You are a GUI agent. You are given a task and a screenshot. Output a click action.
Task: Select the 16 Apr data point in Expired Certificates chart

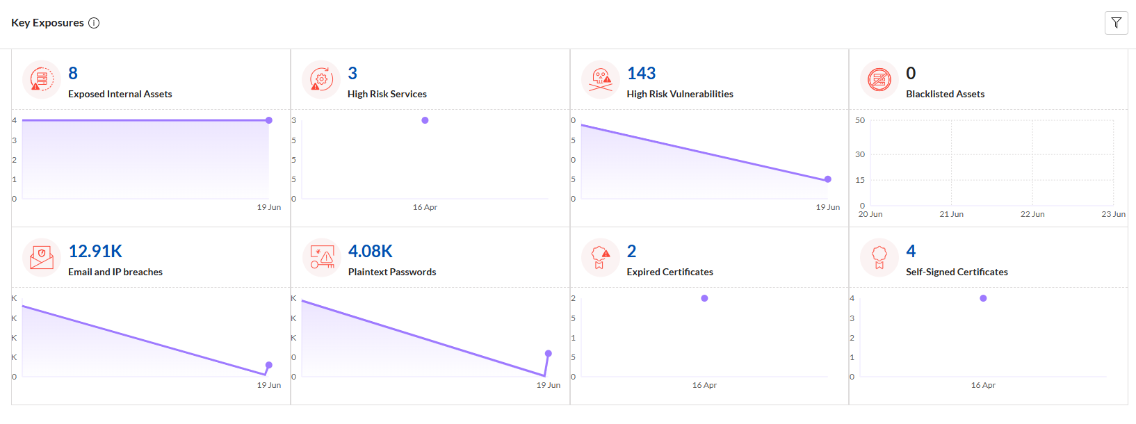(704, 298)
